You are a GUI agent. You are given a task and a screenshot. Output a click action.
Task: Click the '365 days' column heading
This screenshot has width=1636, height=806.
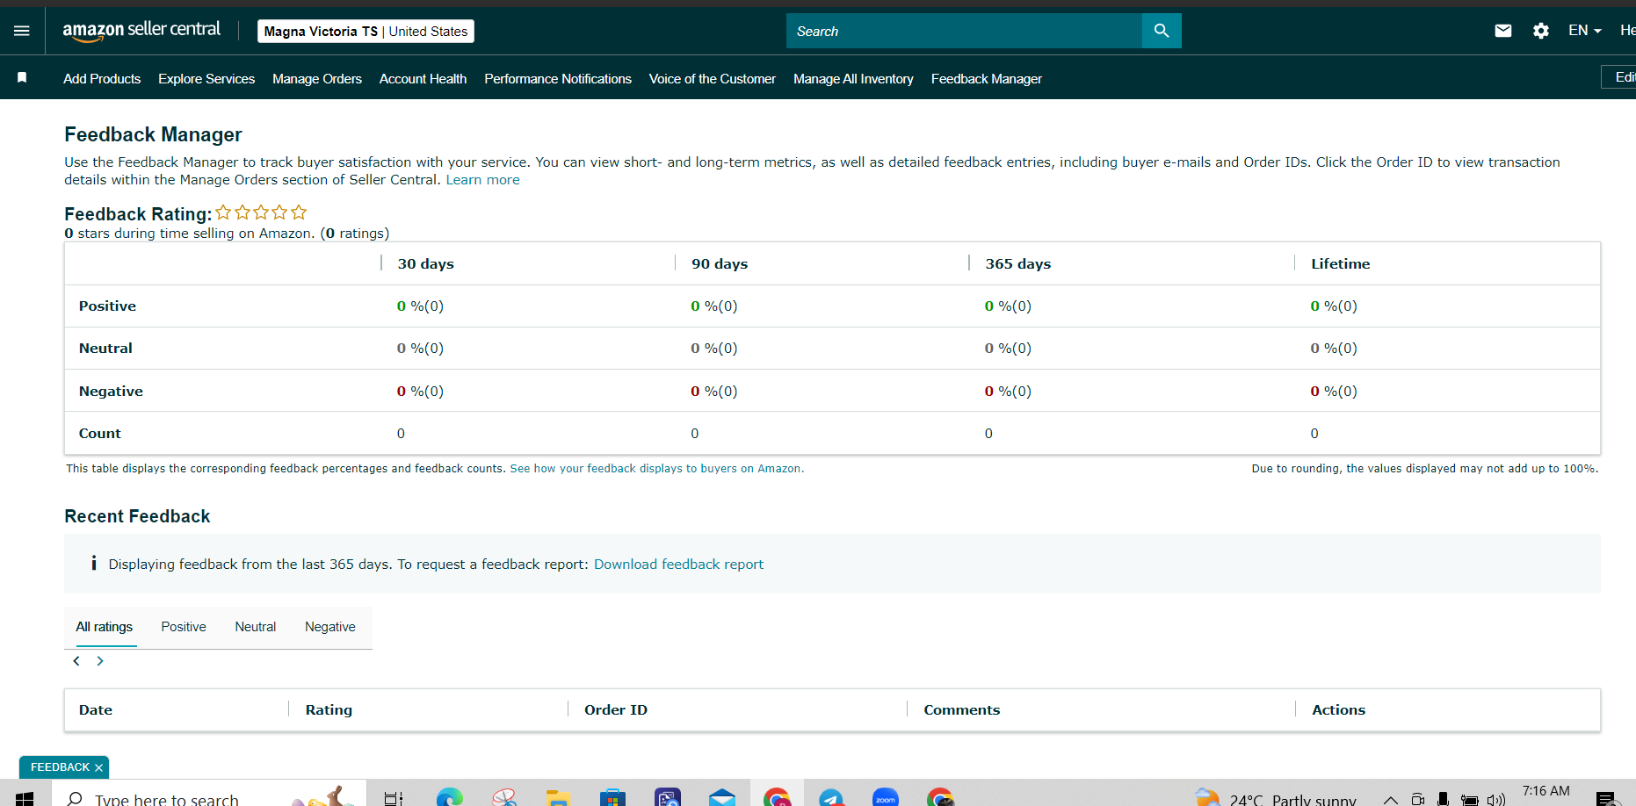(1018, 264)
